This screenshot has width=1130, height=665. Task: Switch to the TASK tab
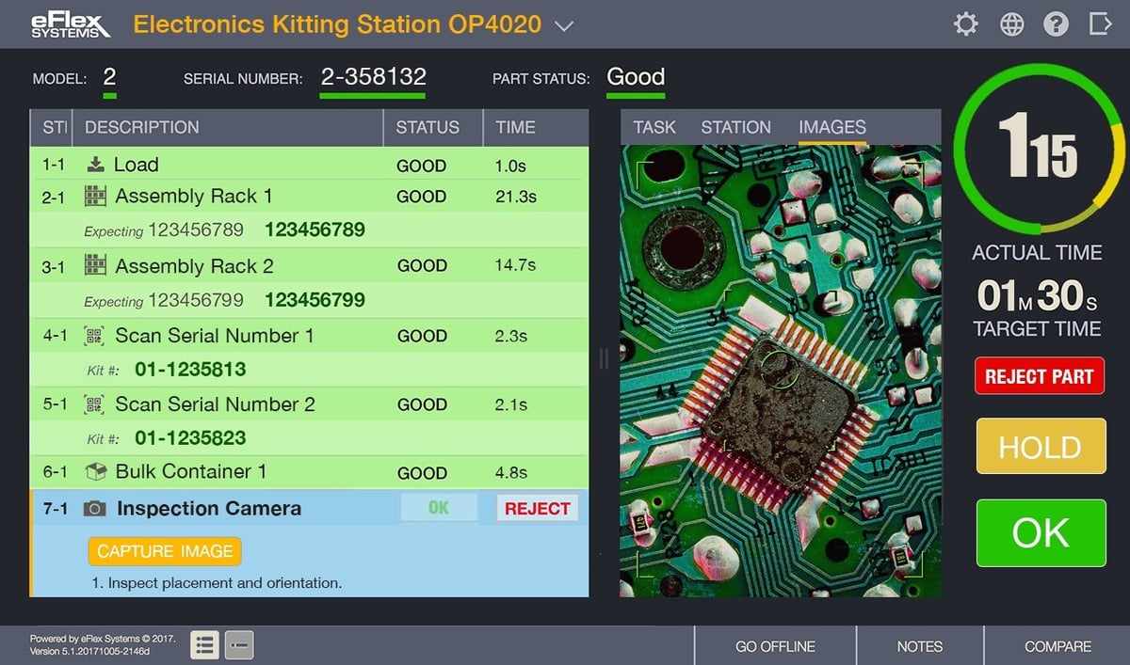coord(654,127)
